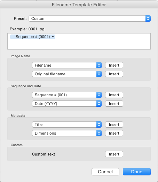The height and width of the screenshot is (182, 158).
Task: Expand the Sequence # (0001) token chevron
Action: click(53, 37)
